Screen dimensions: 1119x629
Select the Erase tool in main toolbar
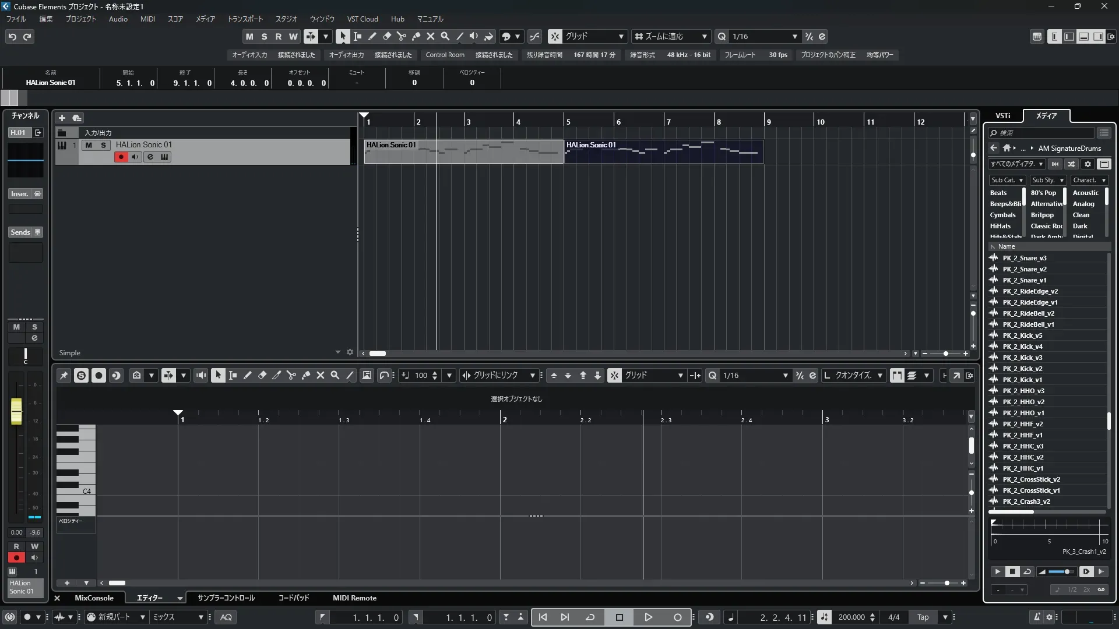386,36
